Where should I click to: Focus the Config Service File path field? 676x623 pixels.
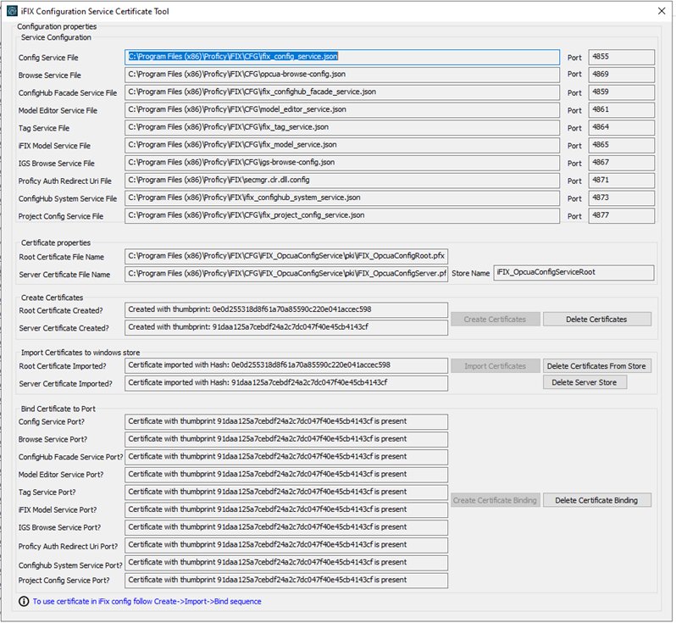[x=342, y=57]
